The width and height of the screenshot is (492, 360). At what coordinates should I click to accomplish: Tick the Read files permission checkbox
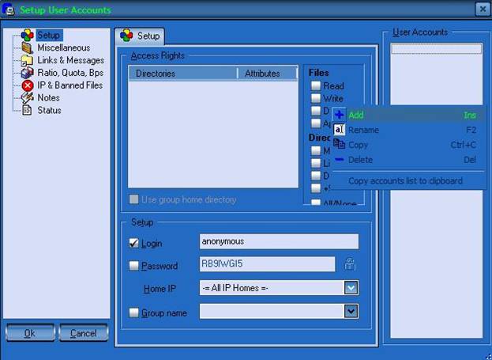(x=316, y=86)
